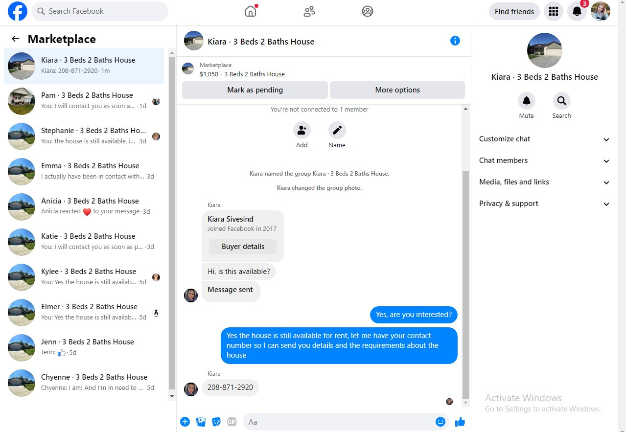
Task: Open Emma's conversation
Action: pyautogui.click(x=84, y=172)
